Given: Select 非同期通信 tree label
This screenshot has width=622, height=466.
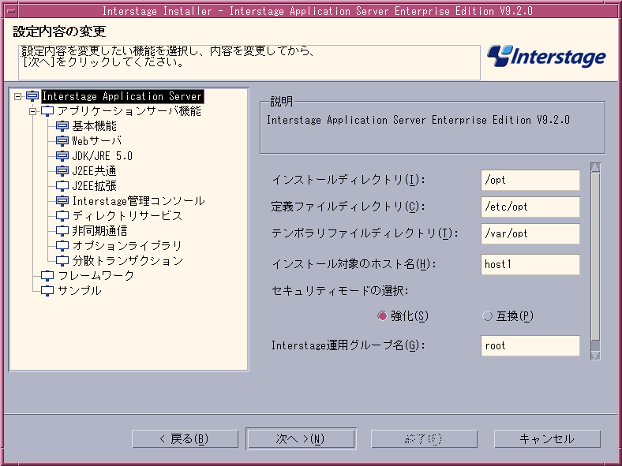Looking at the screenshot, I should (99, 231).
